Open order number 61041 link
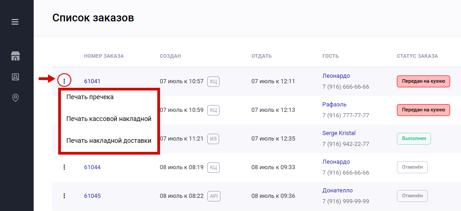This screenshot has width=461, height=211. (92, 81)
